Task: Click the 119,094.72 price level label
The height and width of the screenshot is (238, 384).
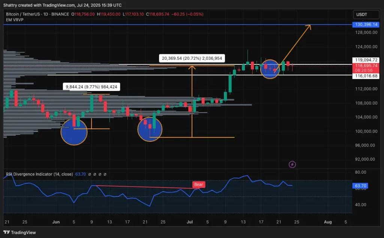Action: (367, 60)
